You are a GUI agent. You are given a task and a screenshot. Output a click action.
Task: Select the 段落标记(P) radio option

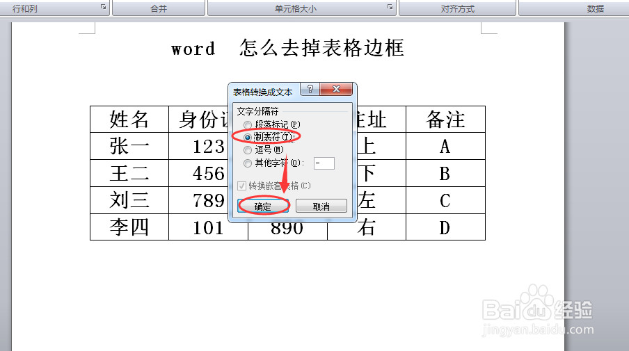272,124
